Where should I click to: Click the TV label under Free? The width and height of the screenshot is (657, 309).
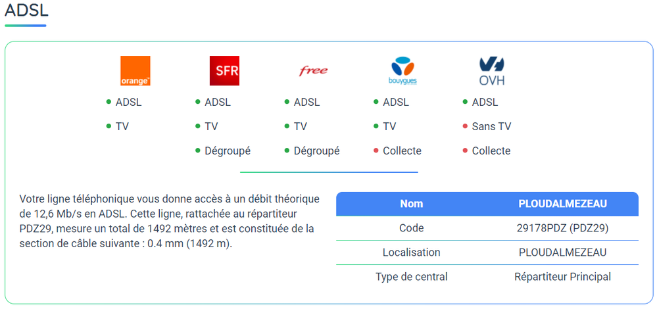tap(300, 126)
